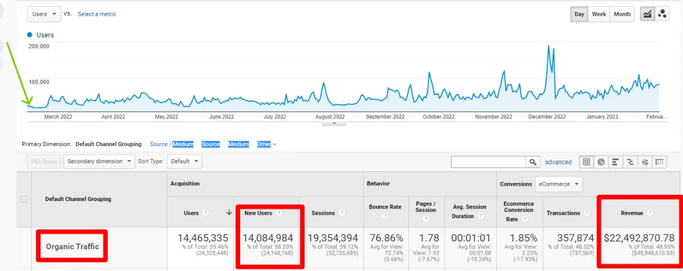Click the March 2022 axis label
Image resolution: width=683 pixels, height=271 pixels.
[58, 116]
